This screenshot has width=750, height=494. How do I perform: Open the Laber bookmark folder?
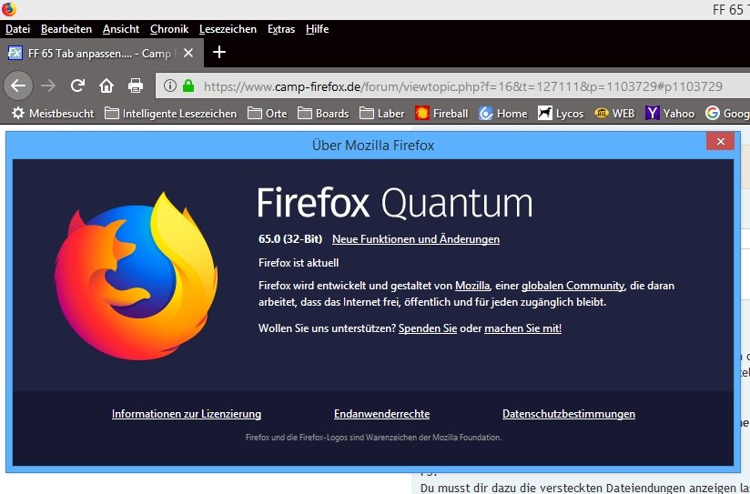coord(381,114)
